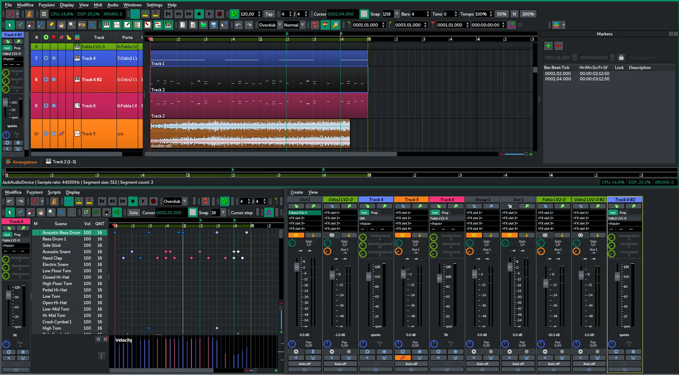Click the Tap tempo button
Viewport: 679px width, 375px height.
point(269,14)
